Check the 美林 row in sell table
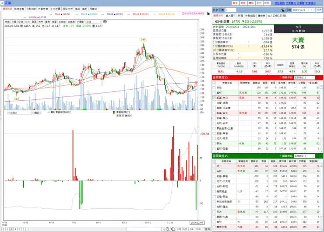Viewport: 324px width, 232px height. pos(214,222)
